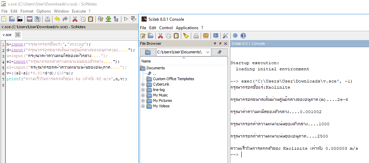Click Save As icon in SciNotes
369x163 pixels.
pos(37,19)
